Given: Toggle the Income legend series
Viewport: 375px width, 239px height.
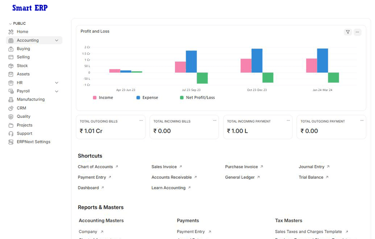Looking at the screenshot, I should 103,98.
